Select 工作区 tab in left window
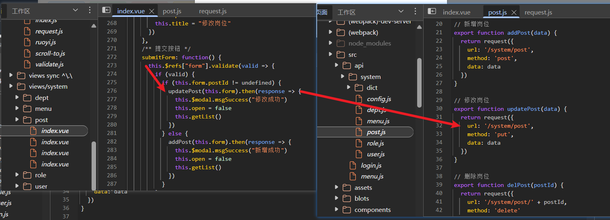This screenshot has width=610, height=220. coord(21,11)
